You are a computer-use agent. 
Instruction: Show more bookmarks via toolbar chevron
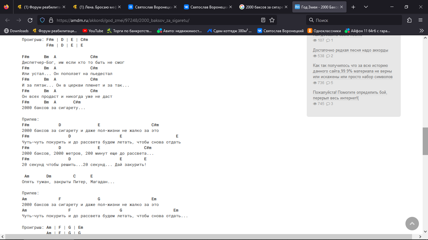tap(421, 31)
